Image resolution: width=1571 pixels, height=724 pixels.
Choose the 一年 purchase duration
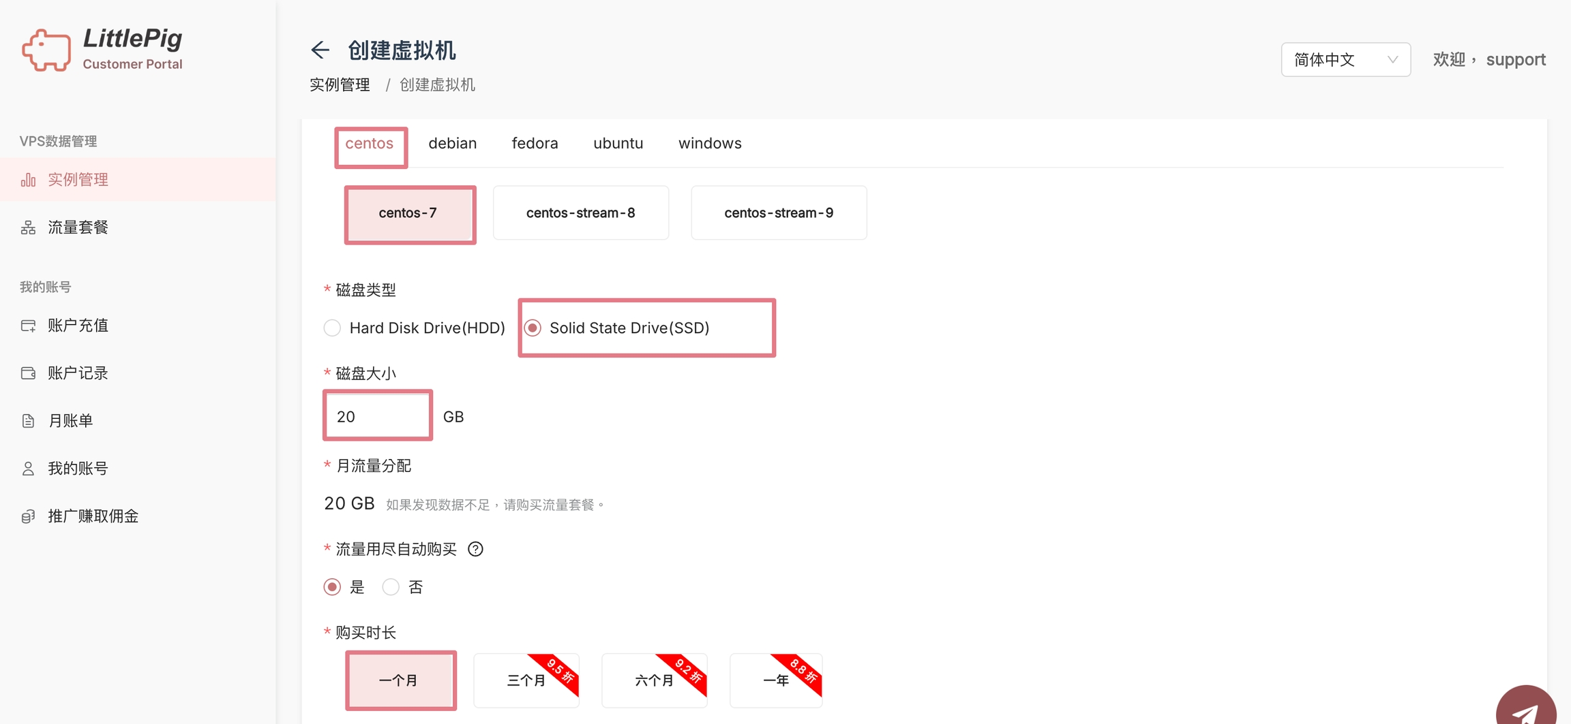click(775, 680)
